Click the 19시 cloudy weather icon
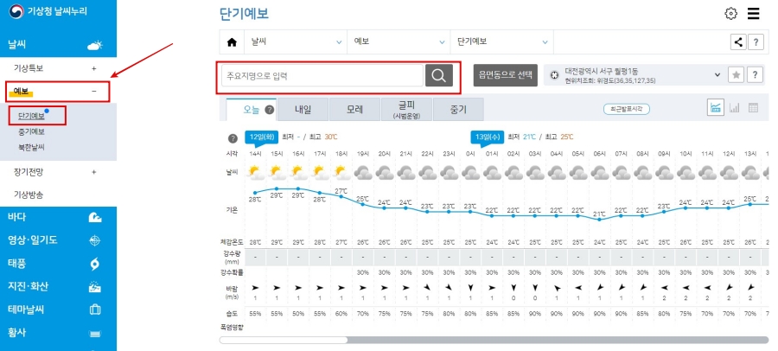 (x=363, y=173)
